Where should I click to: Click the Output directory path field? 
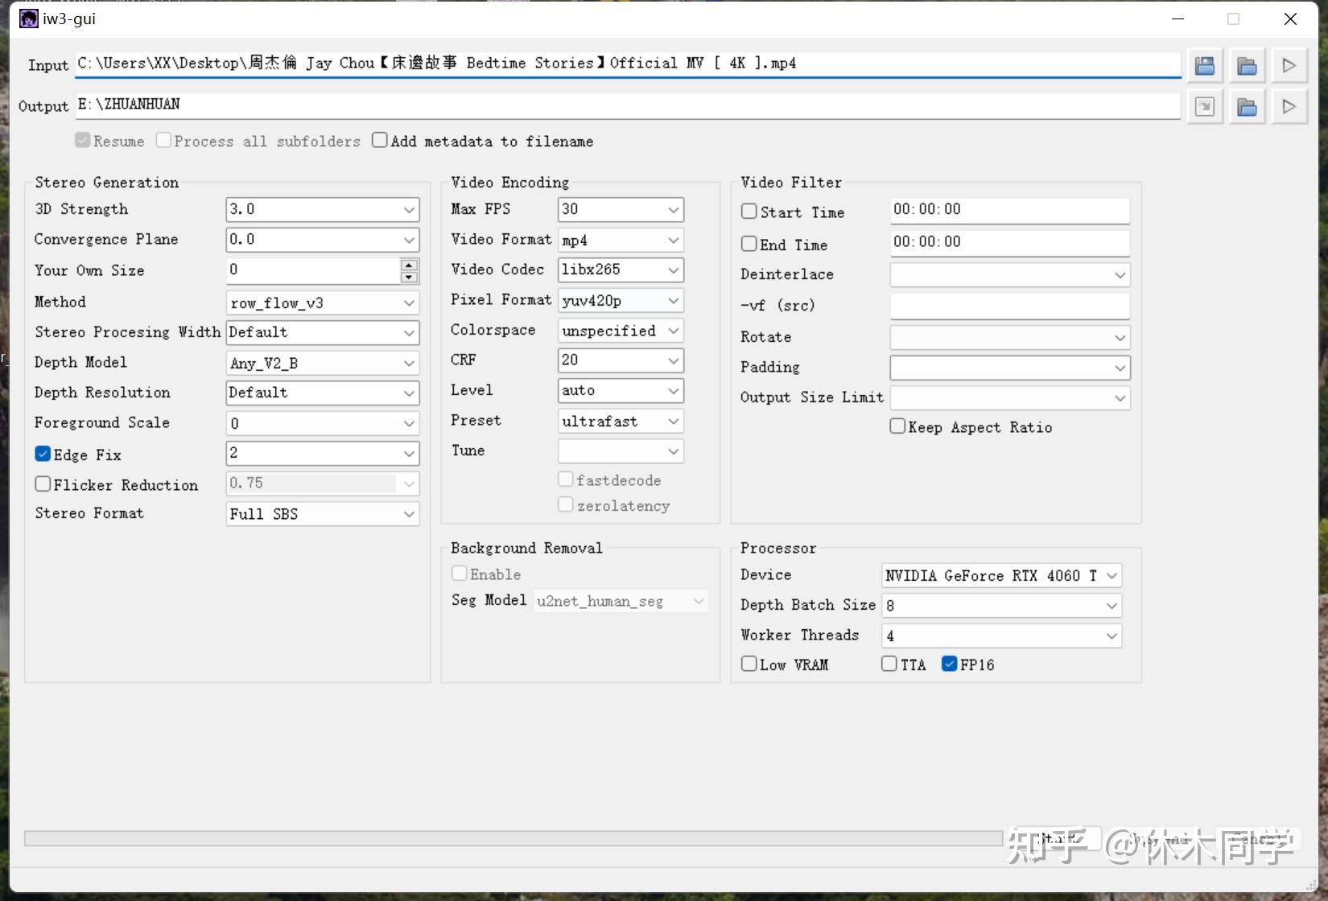coord(628,105)
